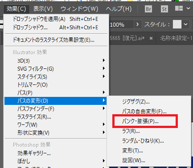Open the 表示(V) menu
The image size is (193, 168).
(x=43, y=9)
